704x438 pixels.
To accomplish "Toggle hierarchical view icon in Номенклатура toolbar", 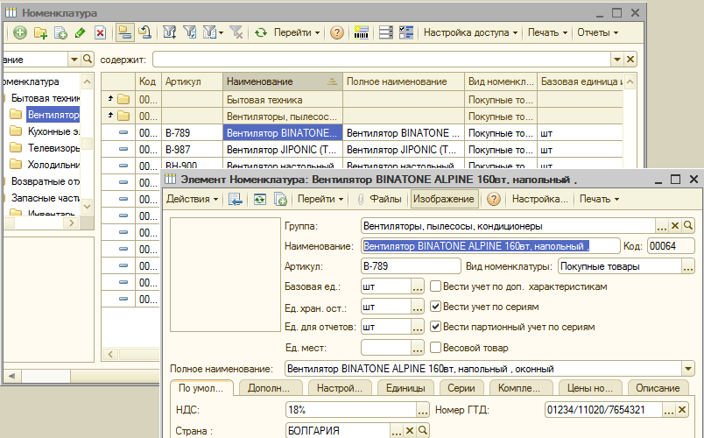I will point(125,32).
